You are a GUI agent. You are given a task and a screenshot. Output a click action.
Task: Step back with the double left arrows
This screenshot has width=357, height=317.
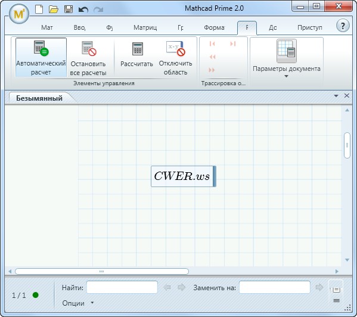(212, 57)
